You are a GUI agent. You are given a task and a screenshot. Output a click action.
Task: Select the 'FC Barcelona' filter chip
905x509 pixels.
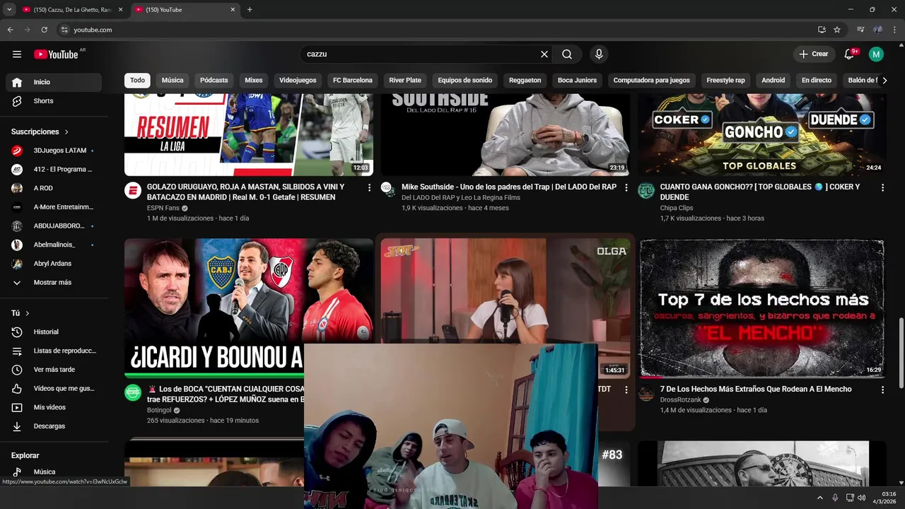click(353, 80)
